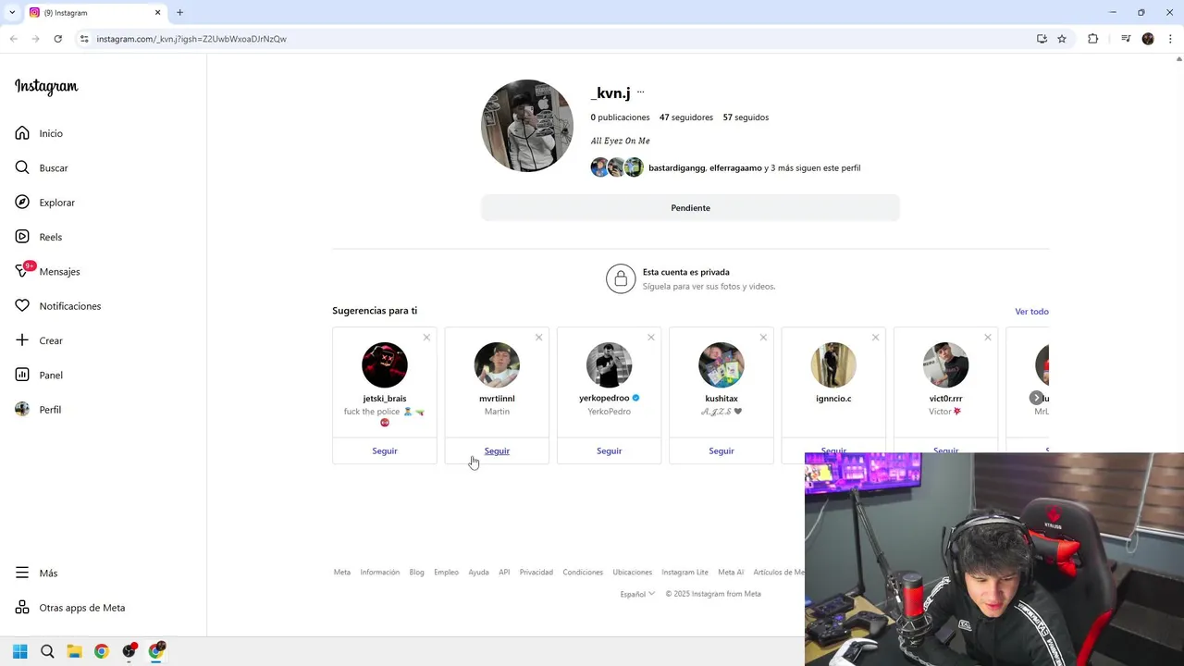1184x666 pixels.
Task: Open _kvn.j profile picture
Action: point(527,126)
